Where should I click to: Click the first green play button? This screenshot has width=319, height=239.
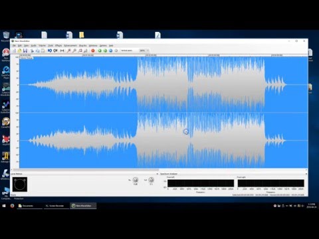[100, 50]
